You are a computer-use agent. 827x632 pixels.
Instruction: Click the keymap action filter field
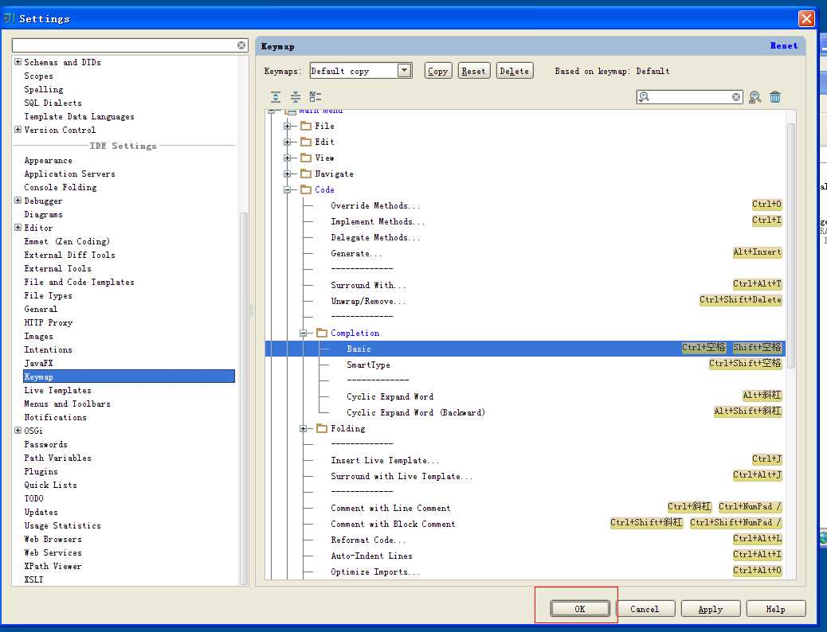(x=689, y=97)
